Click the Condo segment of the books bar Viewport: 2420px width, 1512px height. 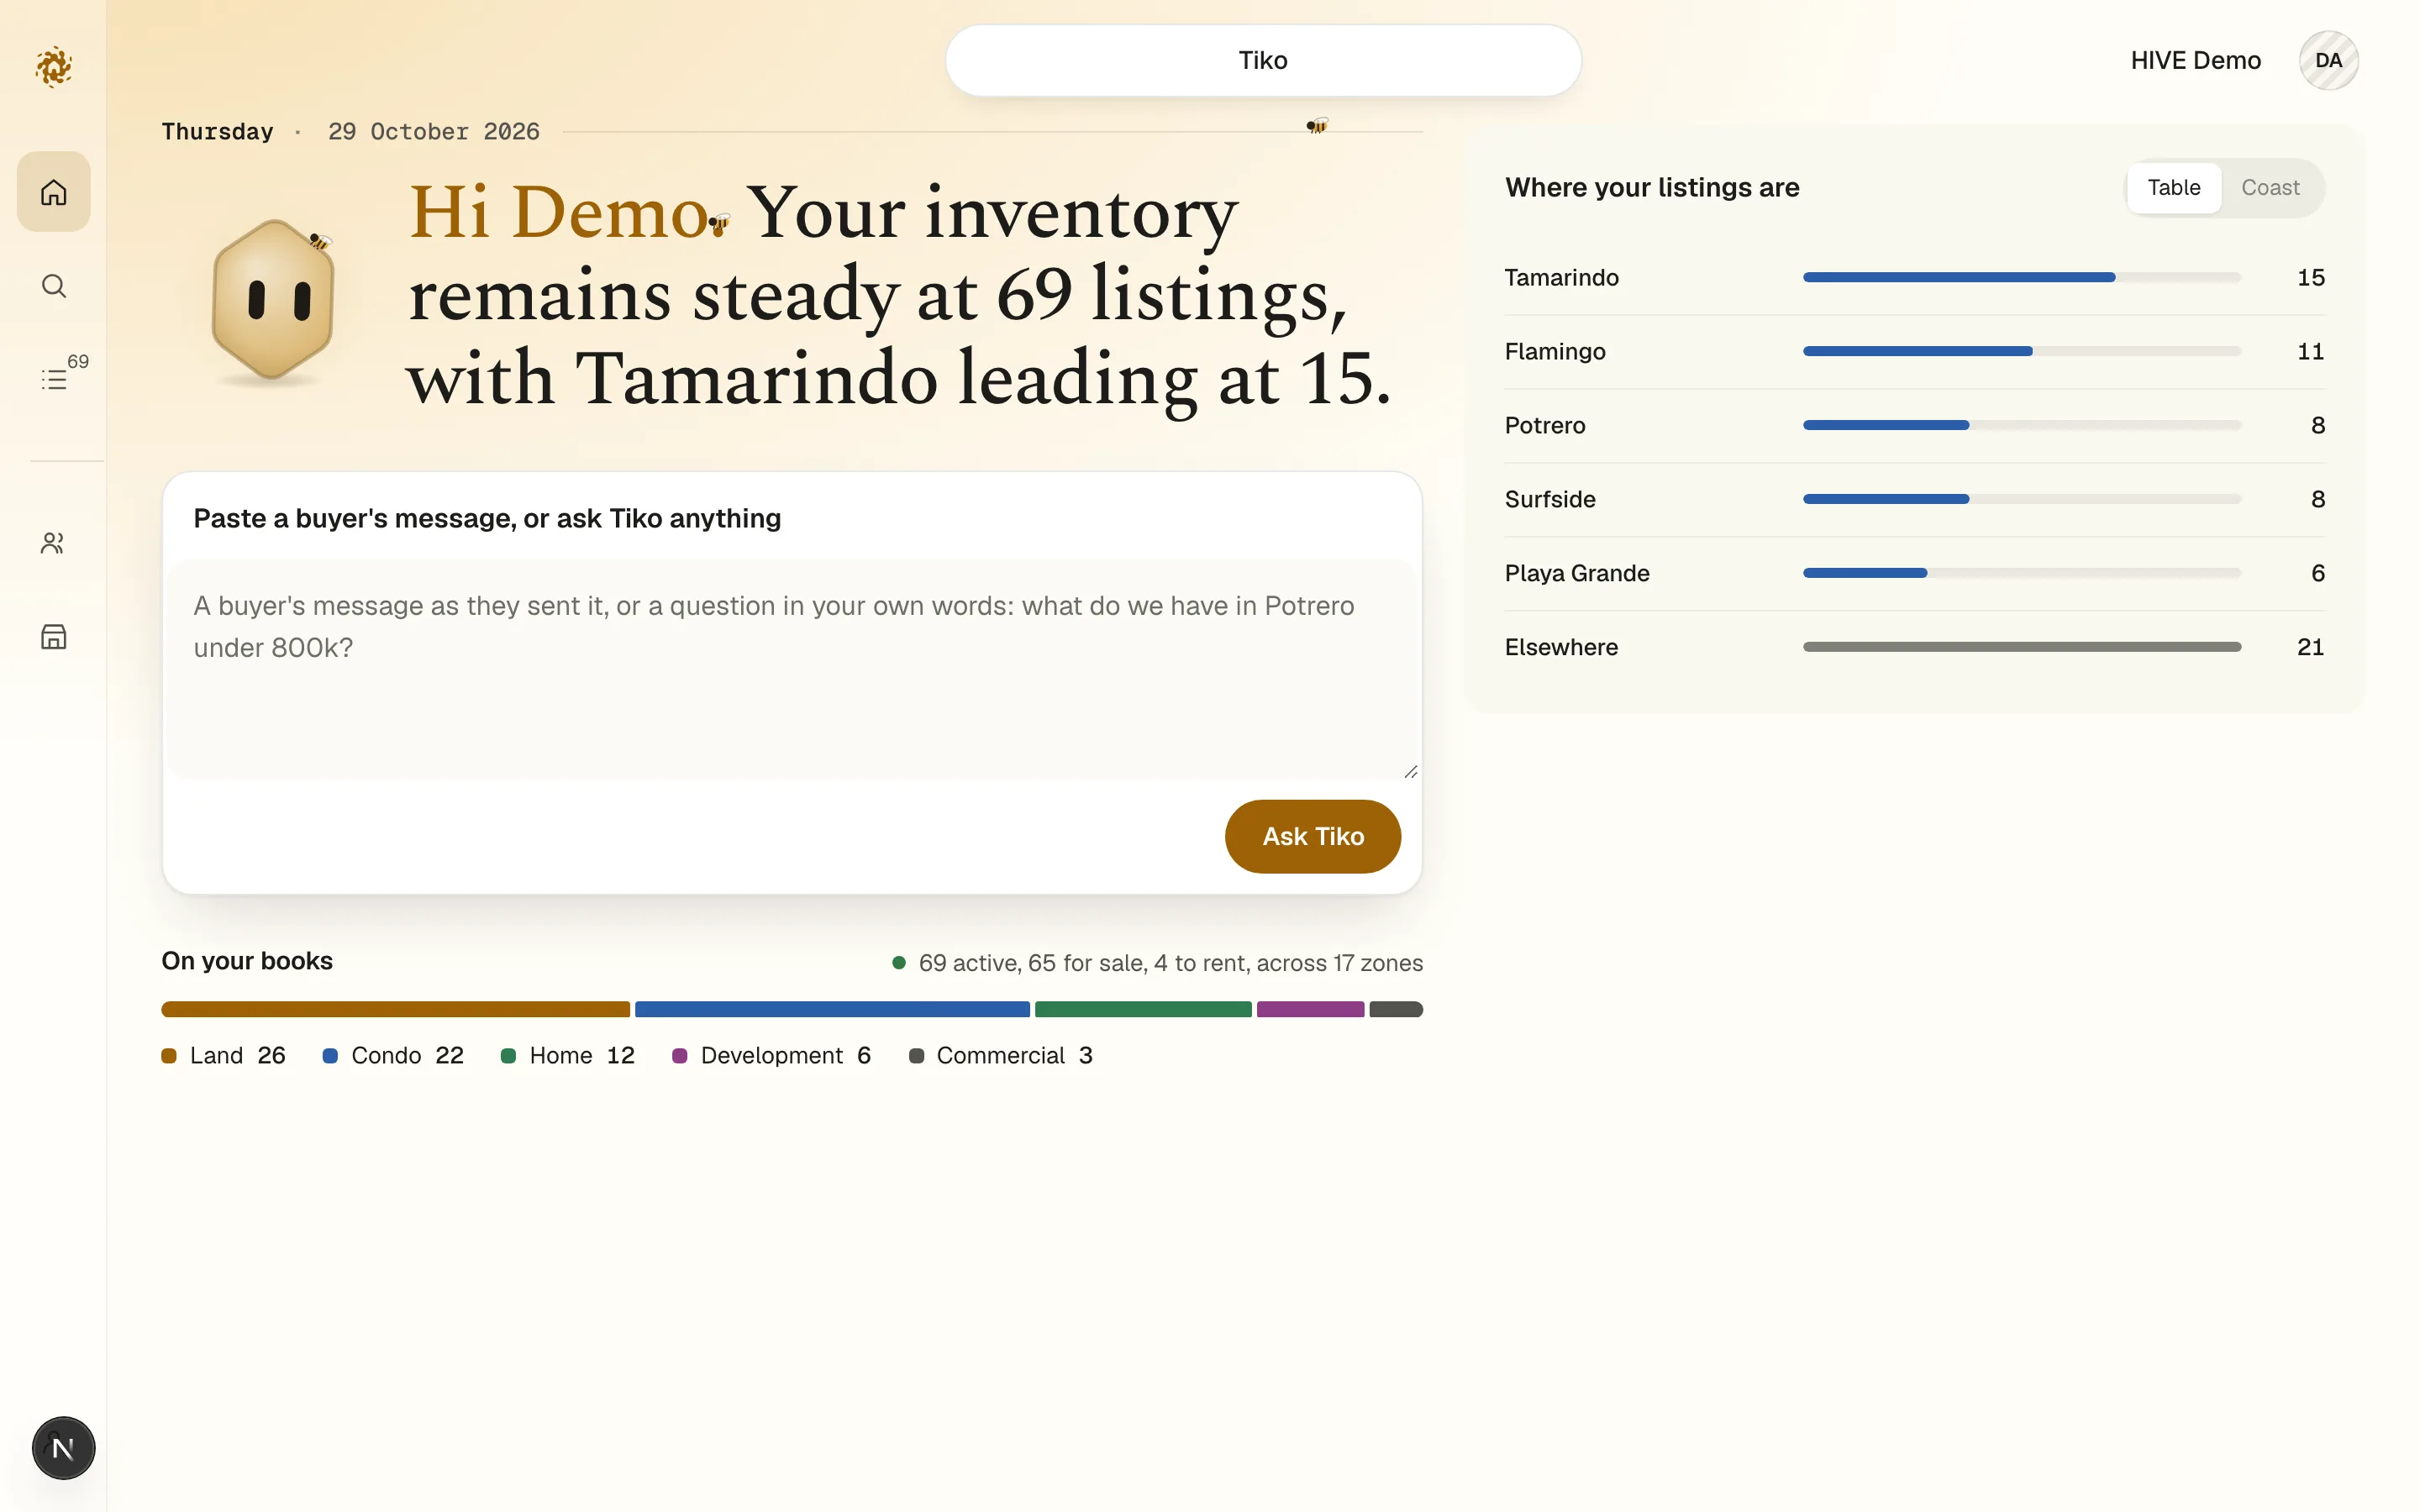click(x=832, y=1009)
